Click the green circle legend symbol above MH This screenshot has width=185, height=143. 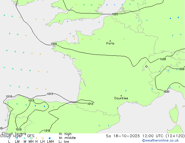(x=31, y=138)
